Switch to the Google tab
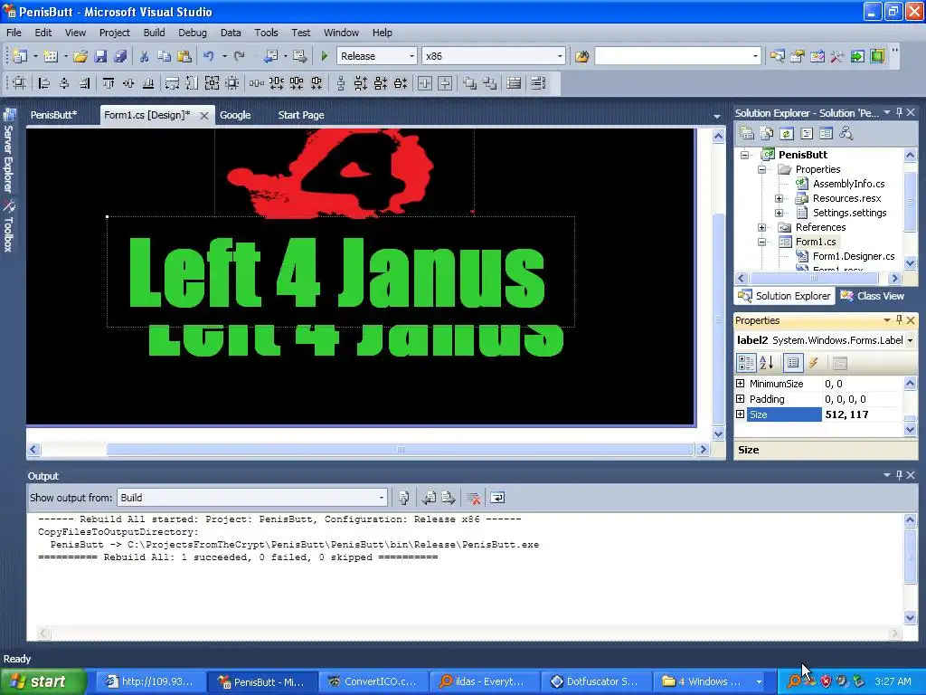926x695 pixels. (x=235, y=115)
